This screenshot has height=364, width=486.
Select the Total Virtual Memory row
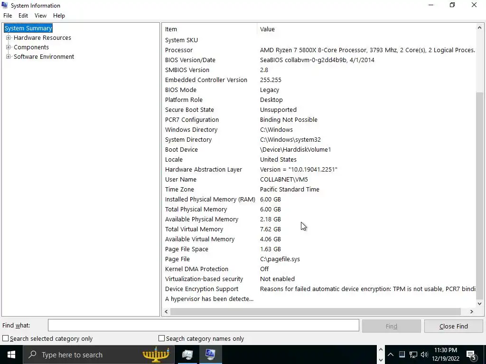(x=319, y=229)
